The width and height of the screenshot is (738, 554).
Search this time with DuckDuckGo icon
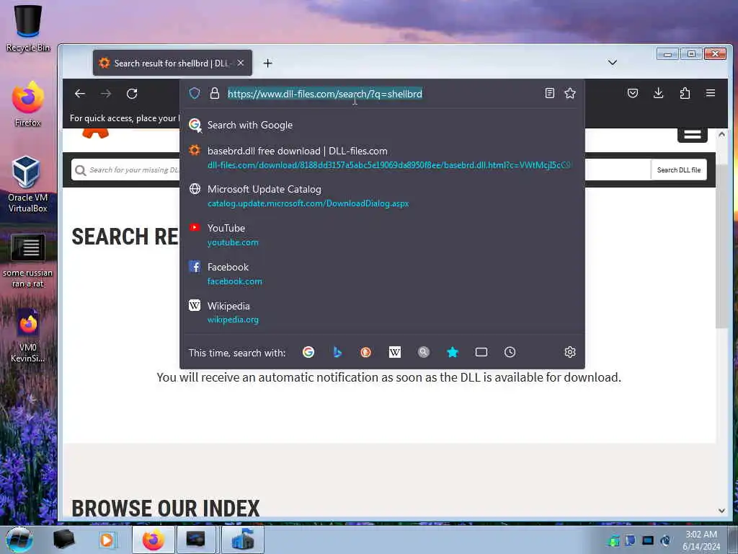(x=365, y=352)
